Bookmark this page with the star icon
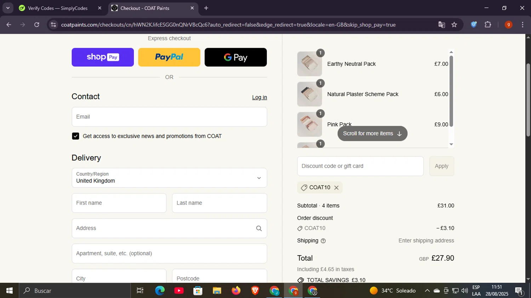The height and width of the screenshot is (298, 531). 454,25
